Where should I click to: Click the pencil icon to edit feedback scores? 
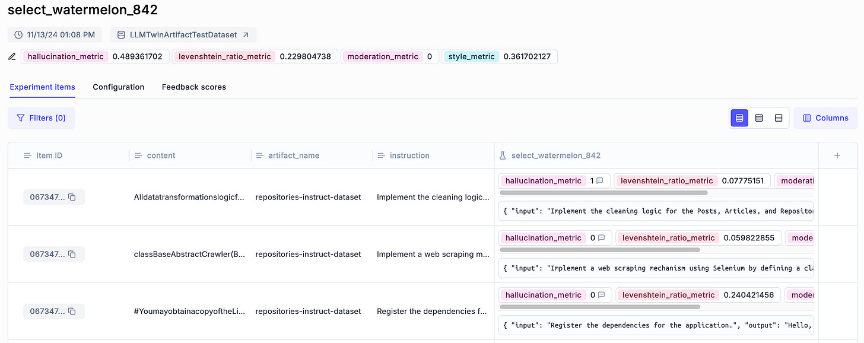pyautogui.click(x=12, y=57)
